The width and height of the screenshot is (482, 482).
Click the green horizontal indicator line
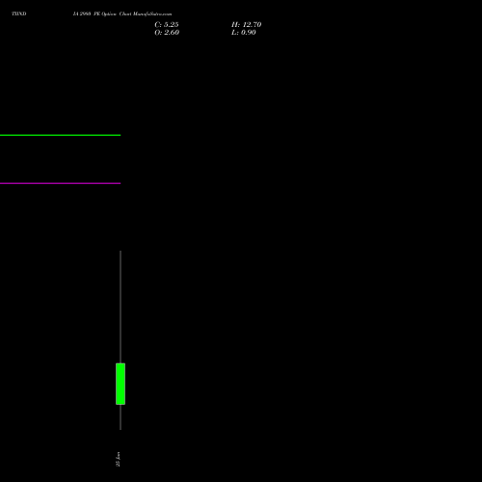coord(60,135)
